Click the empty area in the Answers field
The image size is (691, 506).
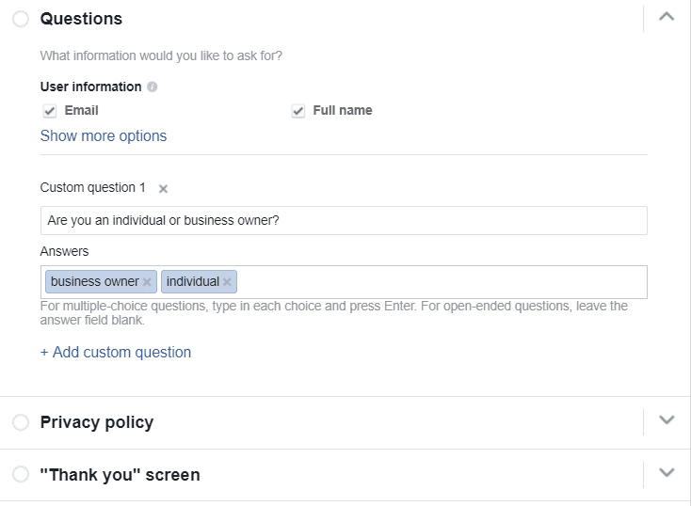coord(442,282)
